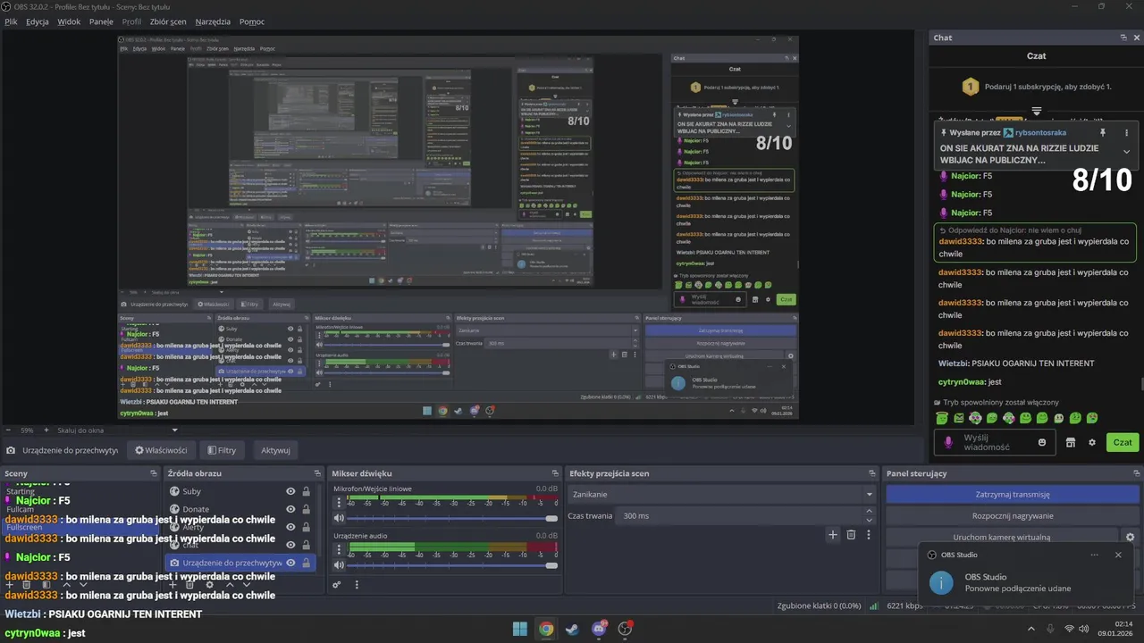Image resolution: width=1144 pixels, height=643 pixels.
Task: Delete the selected source via its trash icon
Action: click(189, 585)
